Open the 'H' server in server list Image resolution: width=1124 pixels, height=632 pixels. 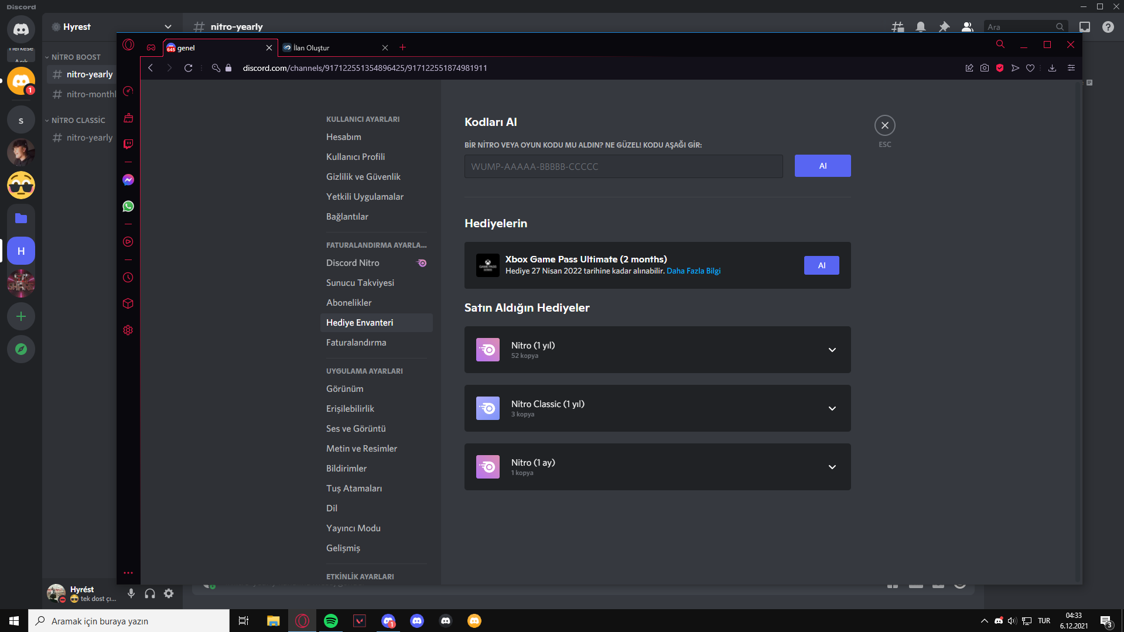21,251
